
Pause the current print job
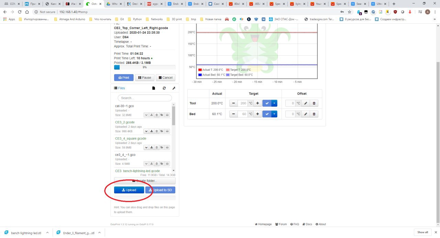(145, 78)
